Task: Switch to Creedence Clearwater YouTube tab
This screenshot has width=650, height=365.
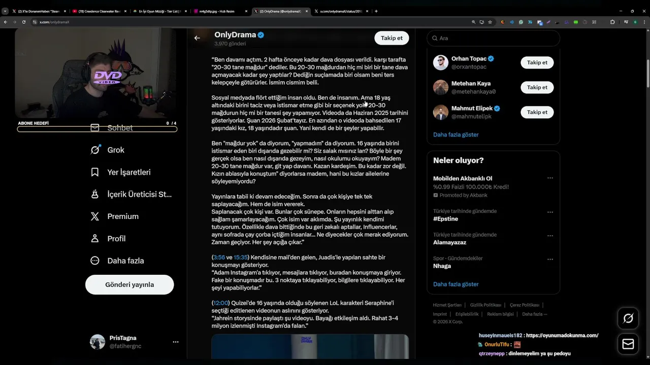Action: pyautogui.click(x=100, y=11)
